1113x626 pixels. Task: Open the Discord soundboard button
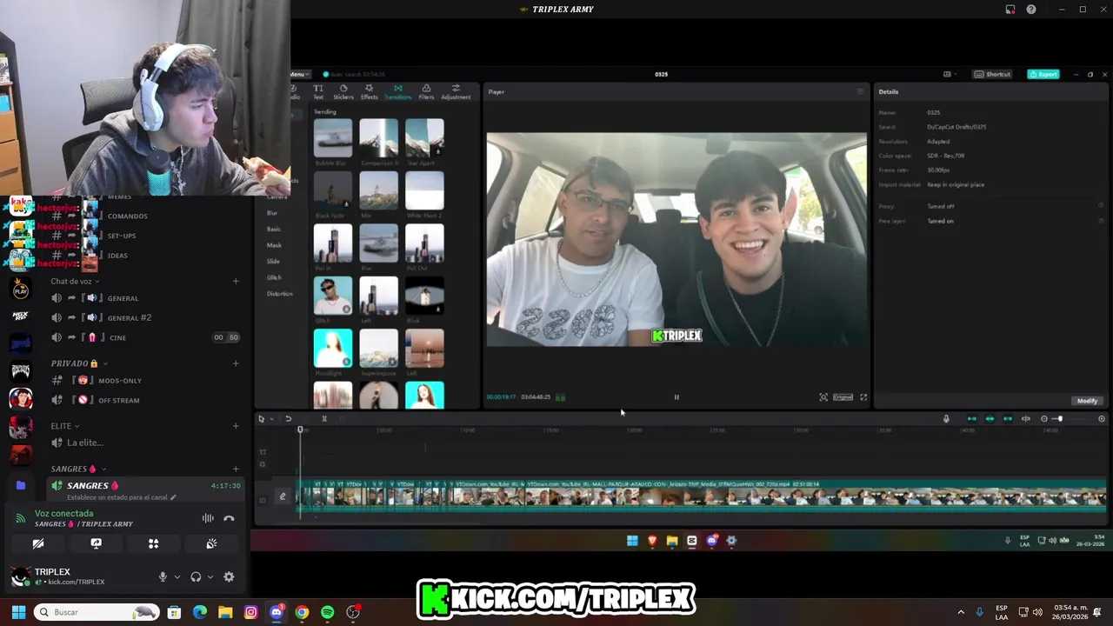click(211, 543)
